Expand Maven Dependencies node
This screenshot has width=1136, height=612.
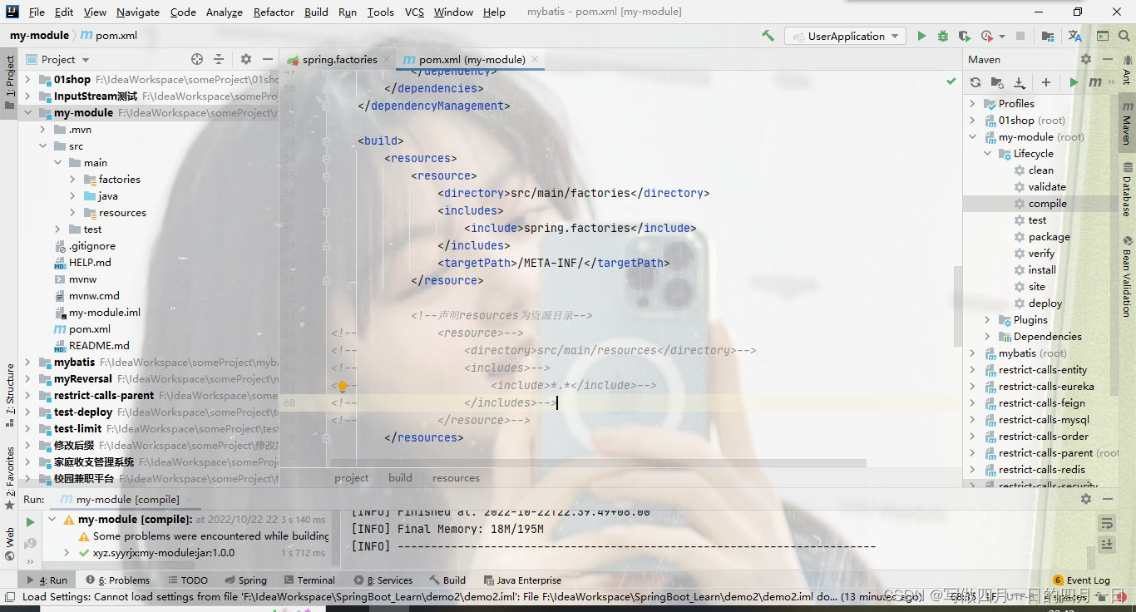988,336
